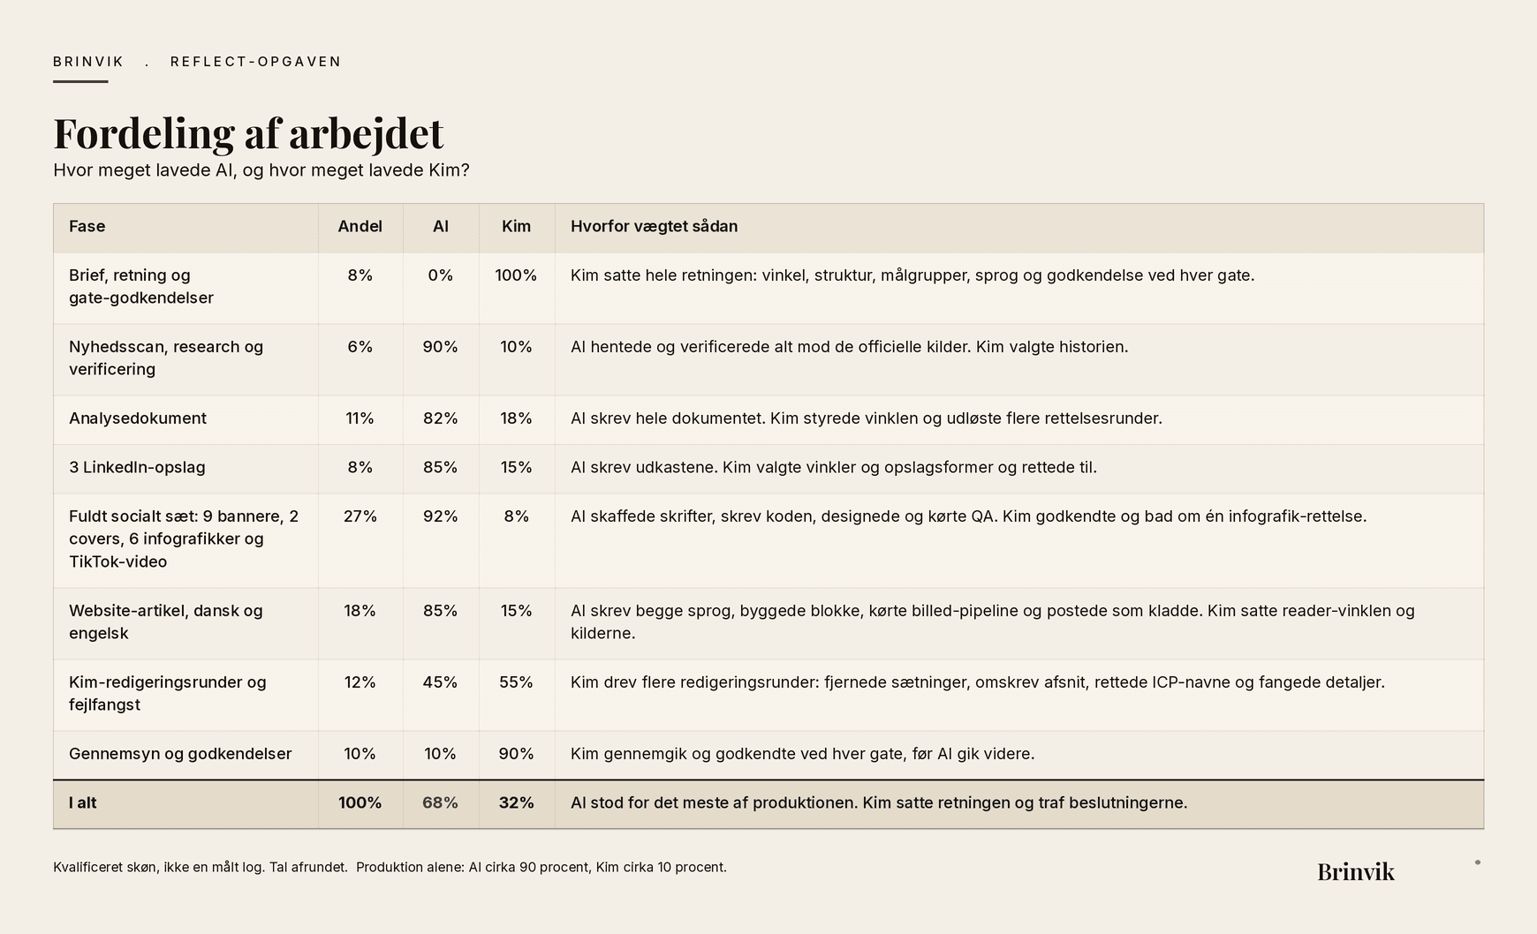This screenshot has height=934, width=1537.
Task: Select the 3 LinkedIn-opslag row label
Action: tap(137, 467)
